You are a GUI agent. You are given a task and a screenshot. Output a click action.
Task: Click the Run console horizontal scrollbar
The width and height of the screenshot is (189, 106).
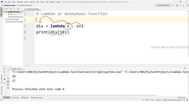pos(84,95)
